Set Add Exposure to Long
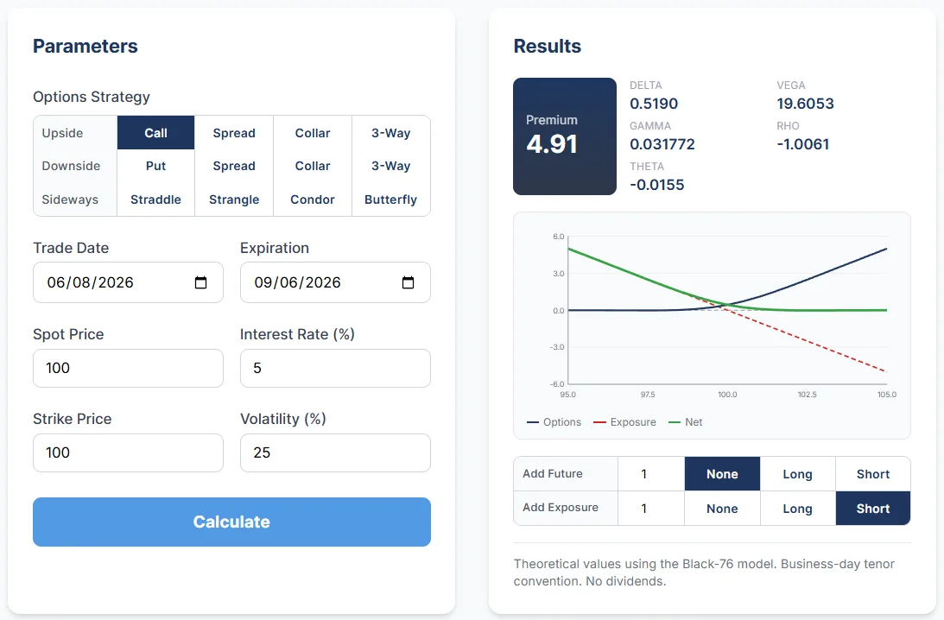The height and width of the screenshot is (620, 944). 798,509
